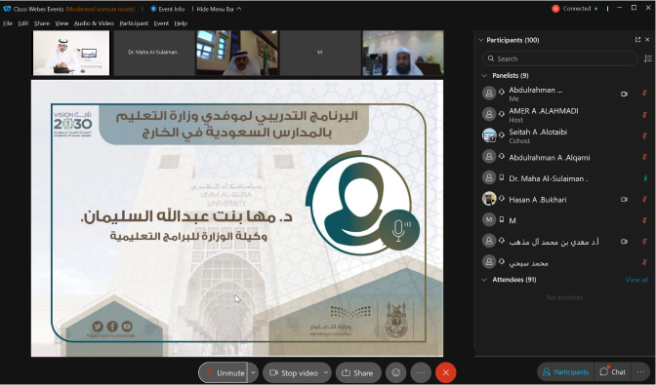Open the View menu
The image size is (656, 385).
point(61,23)
